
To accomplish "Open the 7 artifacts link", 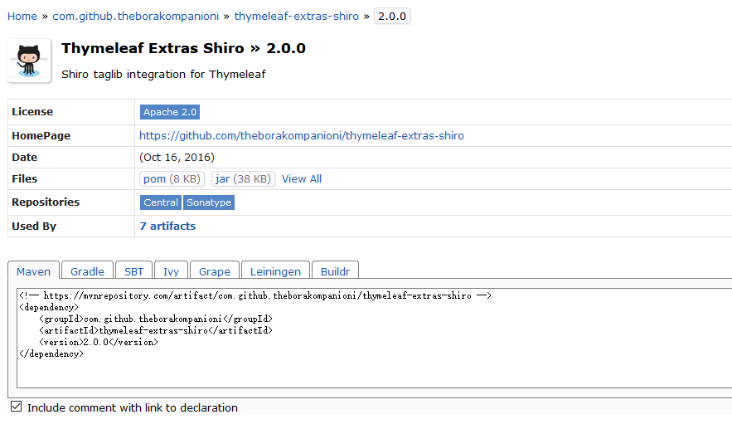I will pyautogui.click(x=167, y=227).
